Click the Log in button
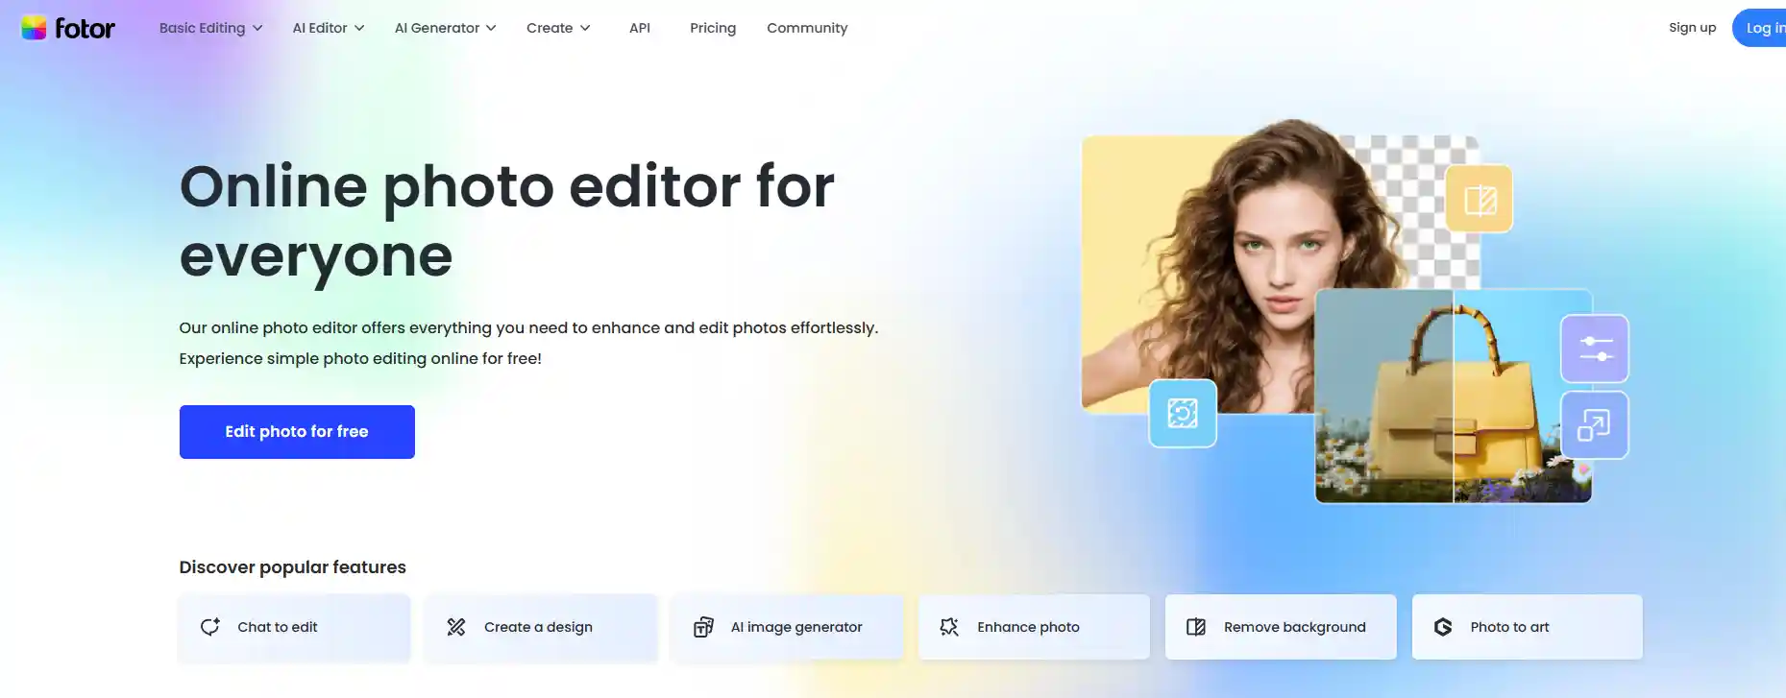The image size is (1786, 698). point(1760,28)
